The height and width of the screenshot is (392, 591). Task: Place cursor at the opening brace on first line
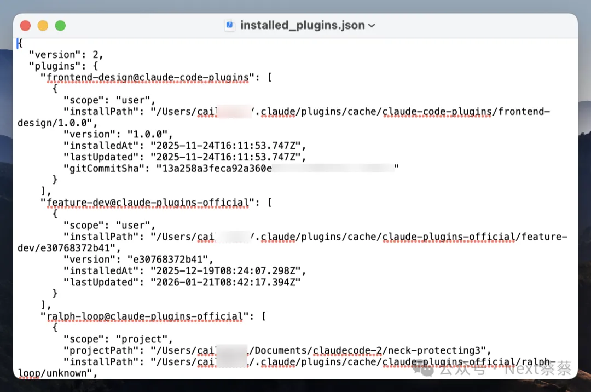pyautogui.click(x=20, y=43)
